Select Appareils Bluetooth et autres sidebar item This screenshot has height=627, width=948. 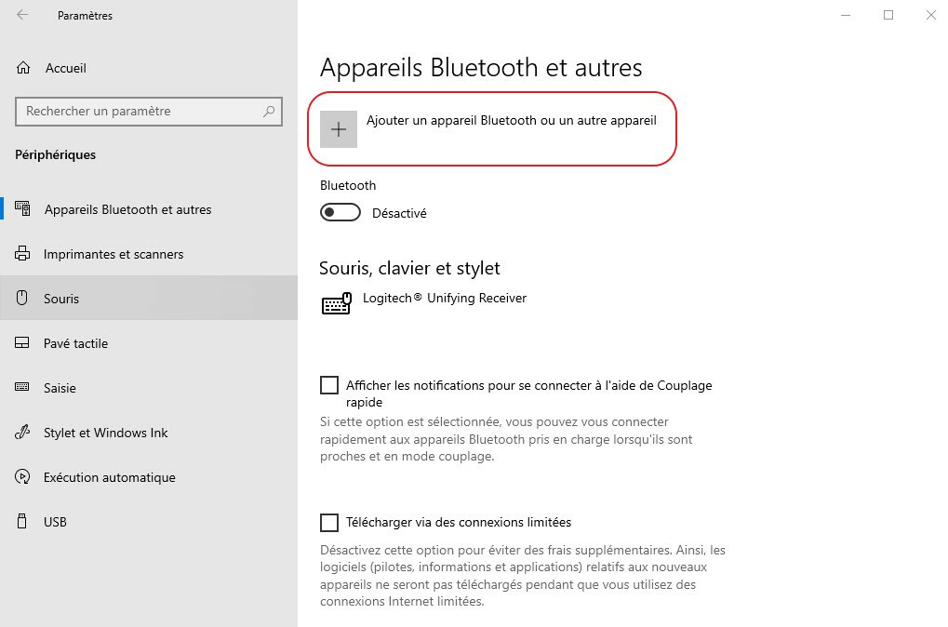click(127, 209)
